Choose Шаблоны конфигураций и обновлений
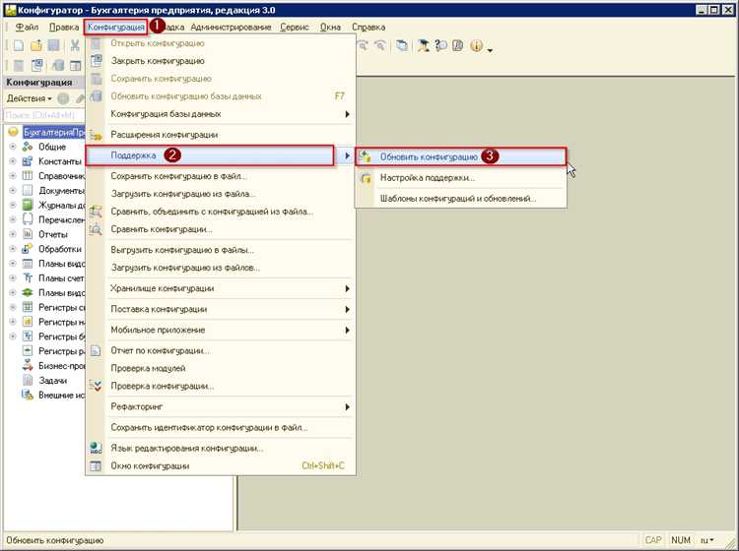The image size is (739, 551). click(458, 199)
